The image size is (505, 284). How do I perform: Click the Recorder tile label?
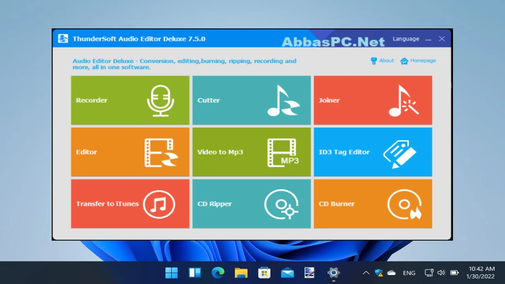coord(92,100)
